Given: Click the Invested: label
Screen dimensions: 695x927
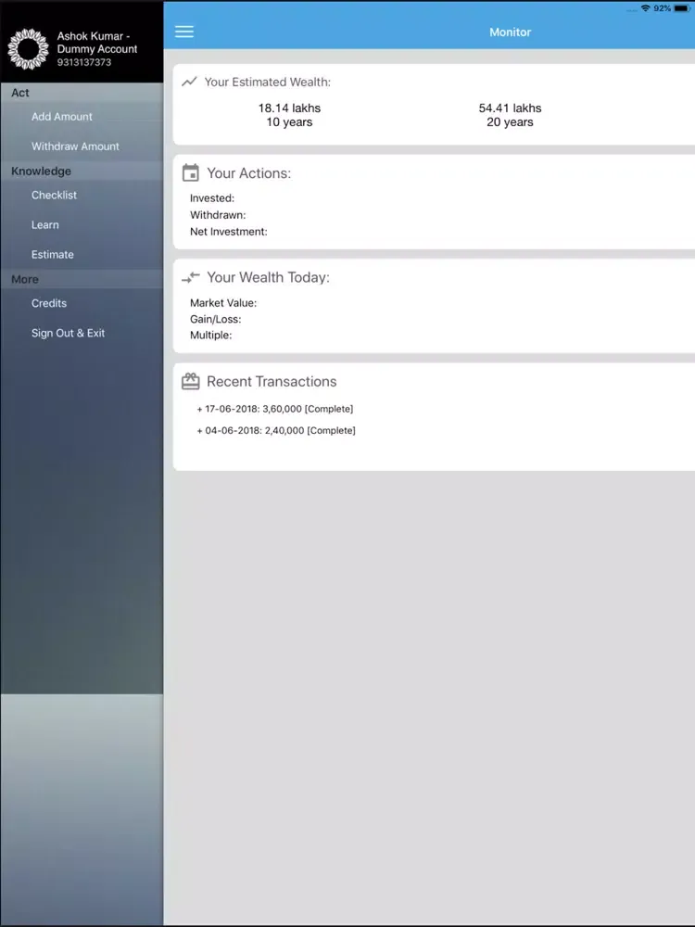Looking at the screenshot, I should click(x=212, y=198).
